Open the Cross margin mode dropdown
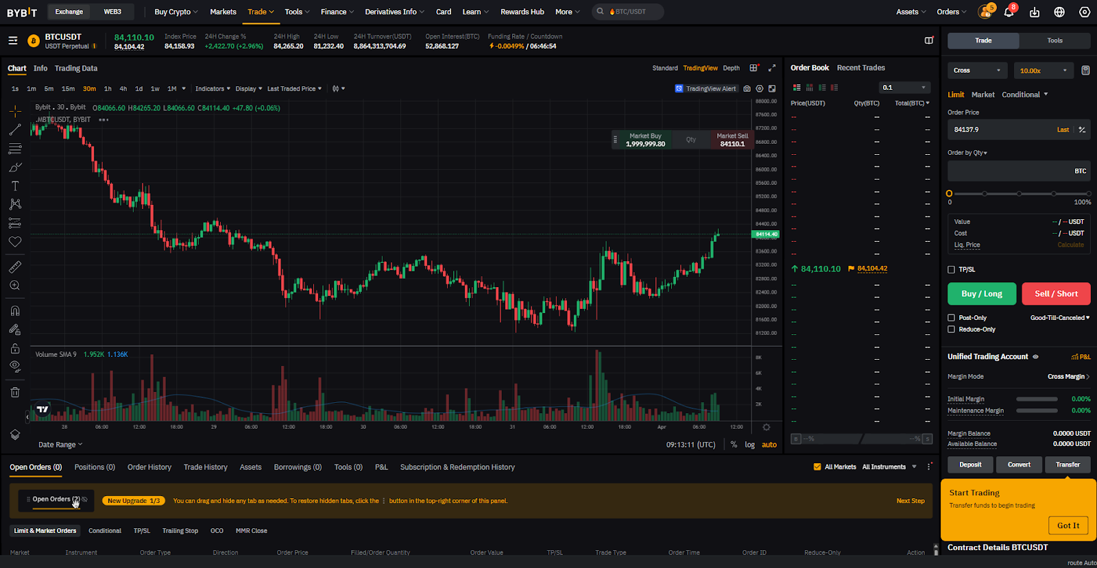The width and height of the screenshot is (1097, 568). coord(977,71)
